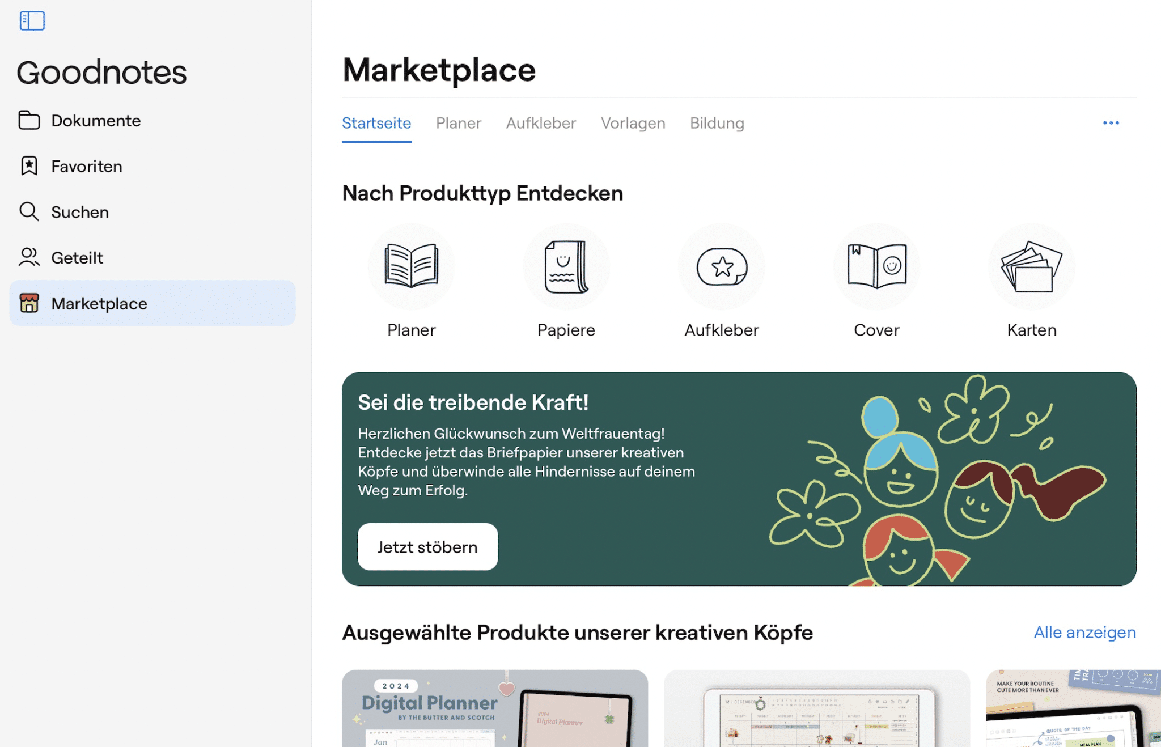Open the Karten stacked cards icon

coord(1032,266)
